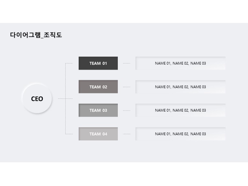Click NAME 01 text in TEAM 01 row
Viewport: 248px width, 186px height.
[x=163, y=63]
